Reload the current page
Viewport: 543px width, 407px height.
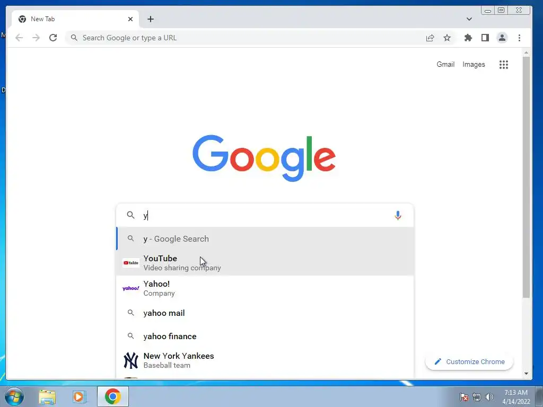coord(53,38)
